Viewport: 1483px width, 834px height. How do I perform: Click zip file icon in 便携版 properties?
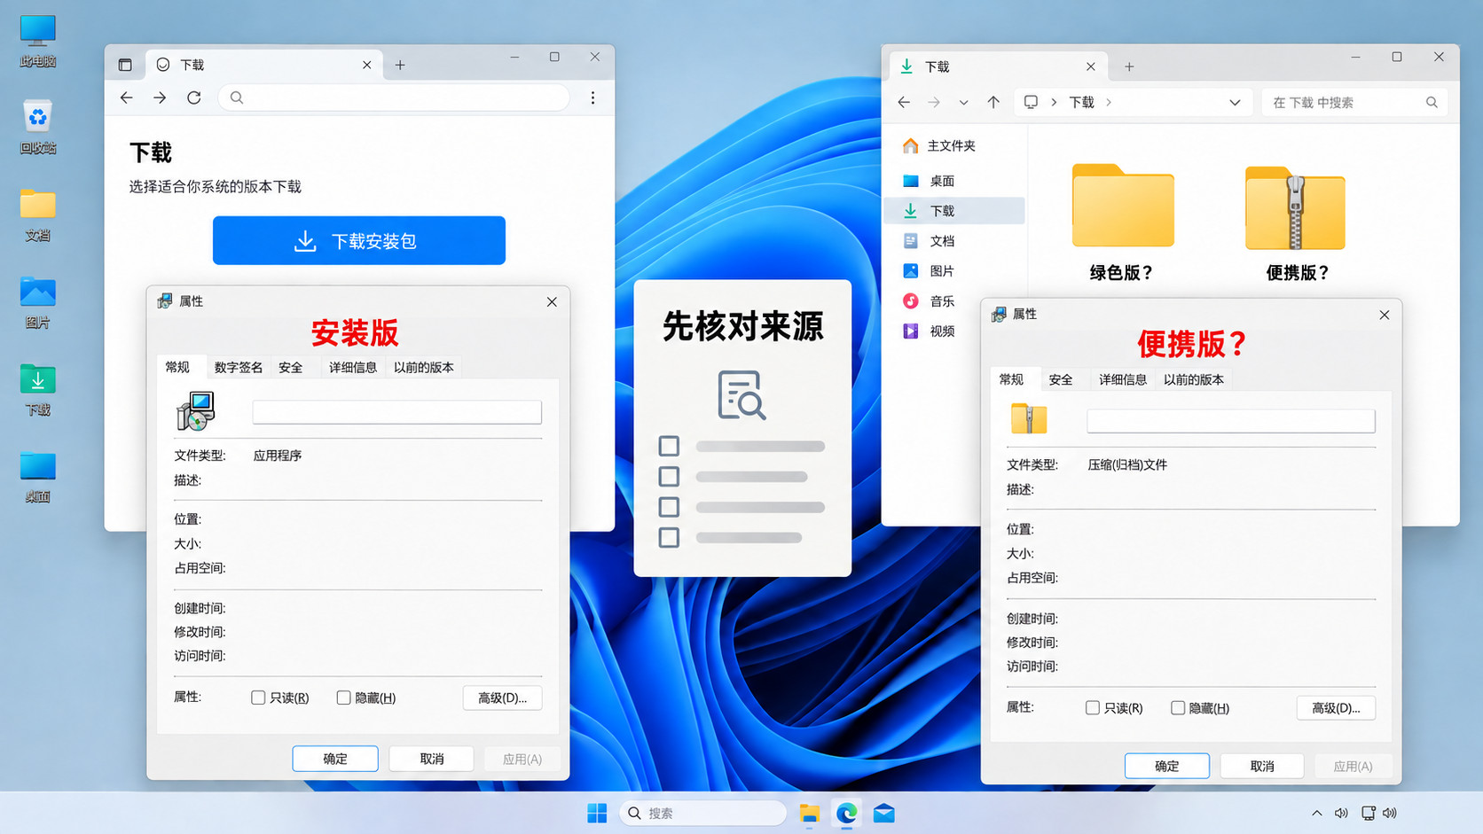tap(1029, 417)
